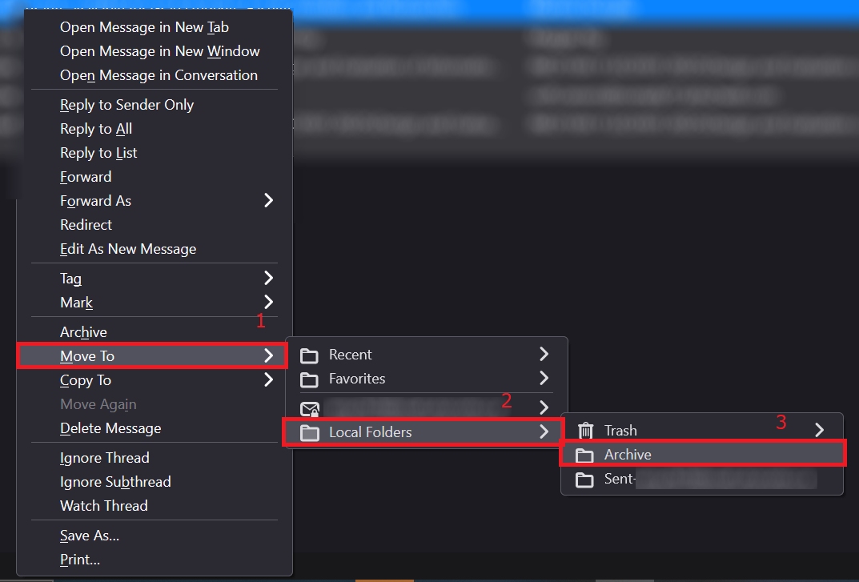Image resolution: width=859 pixels, height=582 pixels.
Task: Expand the Mark chevron arrow
Action: [268, 302]
